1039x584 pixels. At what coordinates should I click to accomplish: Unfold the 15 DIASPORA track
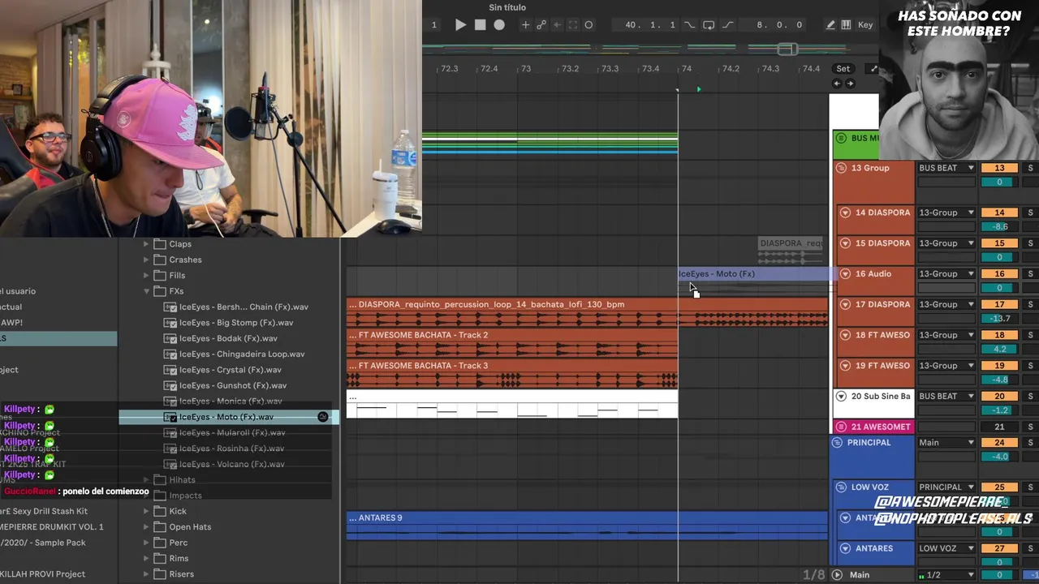[x=845, y=243]
